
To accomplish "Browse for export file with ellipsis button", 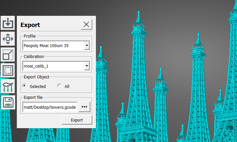I will coord(84,107).
